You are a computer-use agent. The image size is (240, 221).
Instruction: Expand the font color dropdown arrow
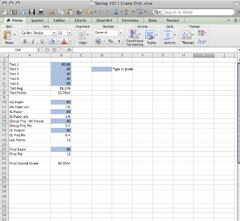(70, 41)
